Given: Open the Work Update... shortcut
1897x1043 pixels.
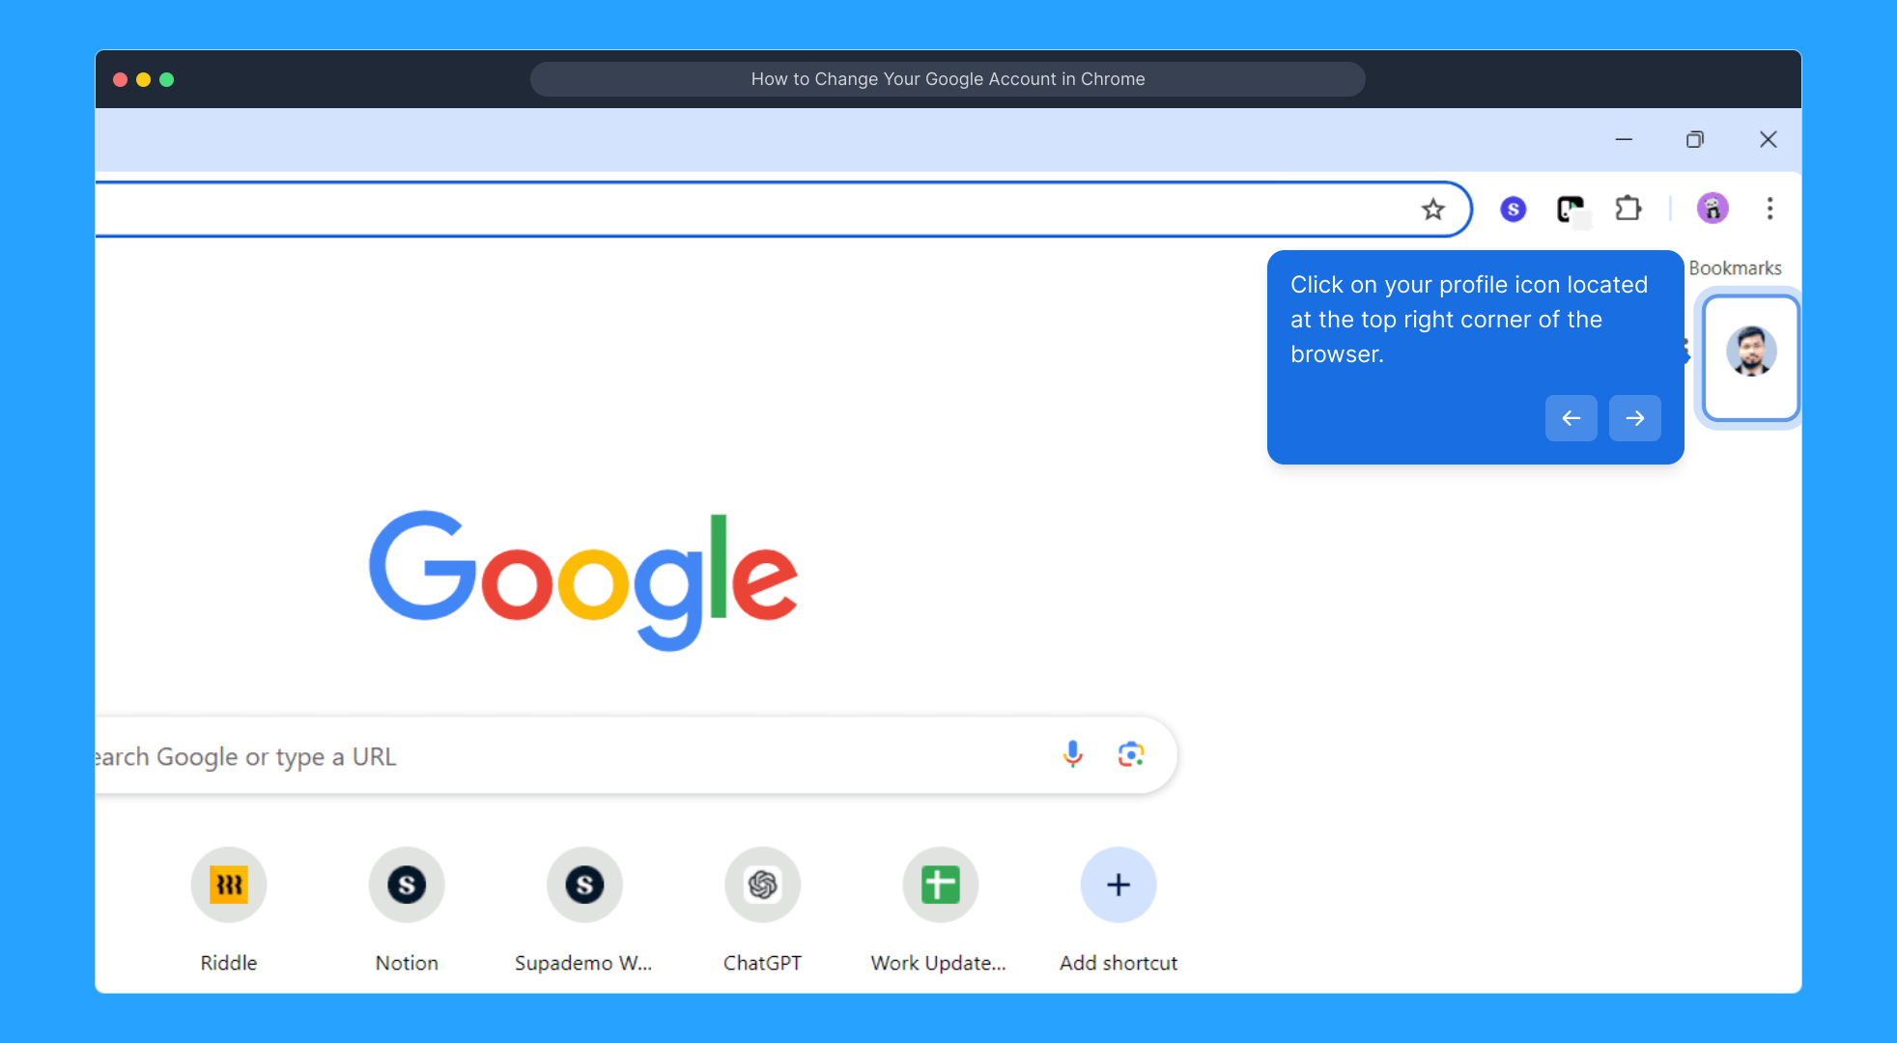Looking at the screenshot, I should click(940, 885).
